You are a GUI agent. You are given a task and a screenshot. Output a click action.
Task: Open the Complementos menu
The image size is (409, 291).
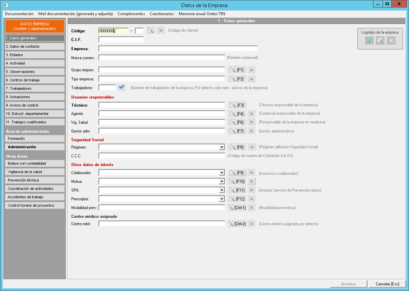pyautogui.click(x=131, y=14)
